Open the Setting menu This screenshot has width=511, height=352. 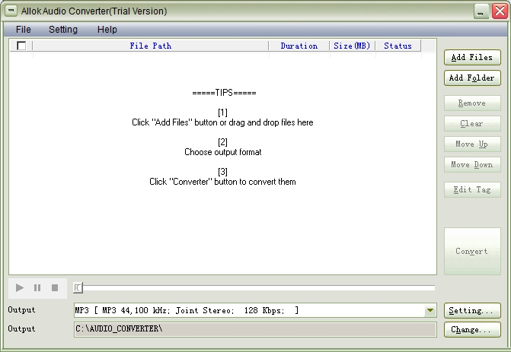pyautogui.click(x=63, y=30)
